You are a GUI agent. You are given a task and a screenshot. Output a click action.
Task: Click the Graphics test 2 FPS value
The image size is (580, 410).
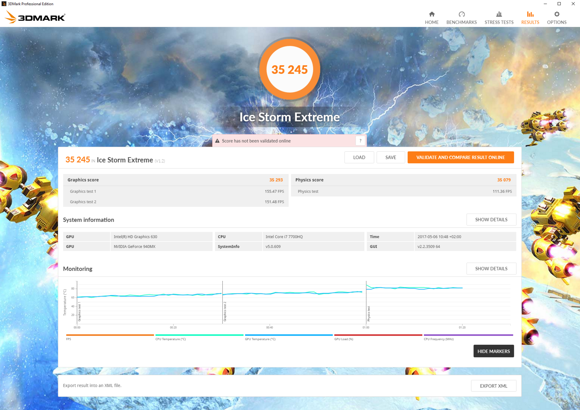(x=274, y=202)
